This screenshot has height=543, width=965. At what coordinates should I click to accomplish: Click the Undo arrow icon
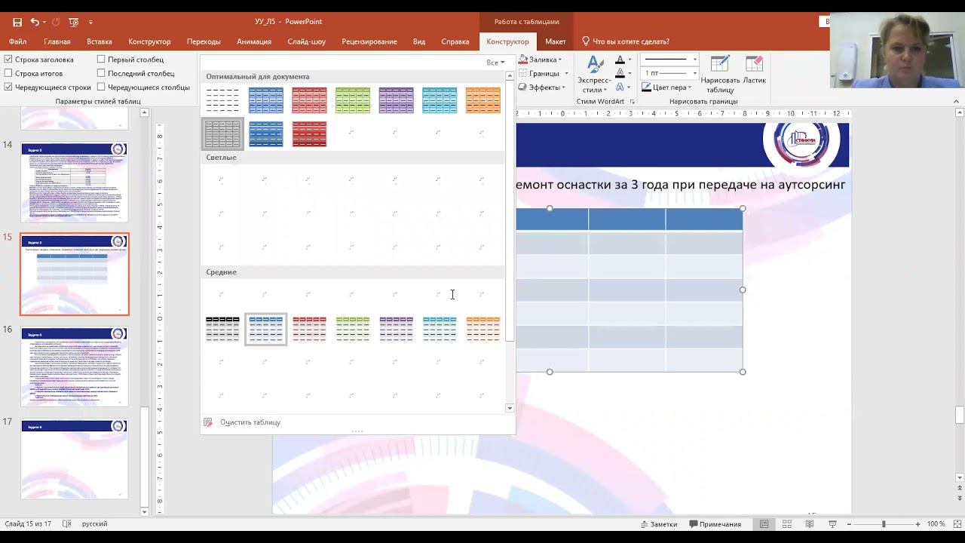[35, 22]
